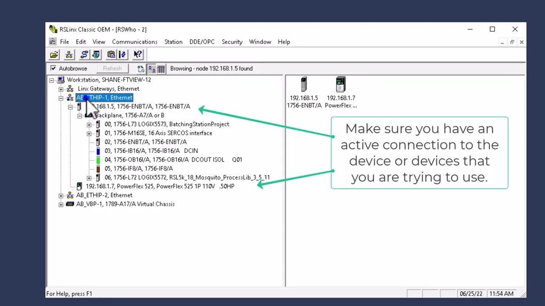
Task: Click the Copy DDE/OPC link toolbar icon
Action: pyautogui.click(x=111, y=54)
